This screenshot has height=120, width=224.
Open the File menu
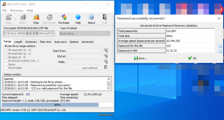pyautogui.click(x=4, y=11)
